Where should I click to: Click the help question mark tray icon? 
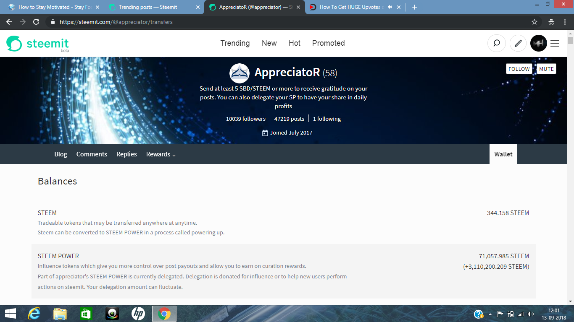click(x=478, y=314)
